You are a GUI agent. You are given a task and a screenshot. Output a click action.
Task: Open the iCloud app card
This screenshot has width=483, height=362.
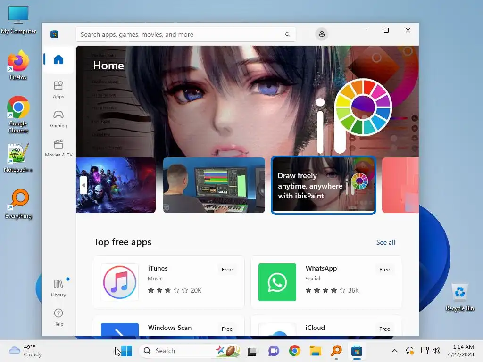pos(326,326)
